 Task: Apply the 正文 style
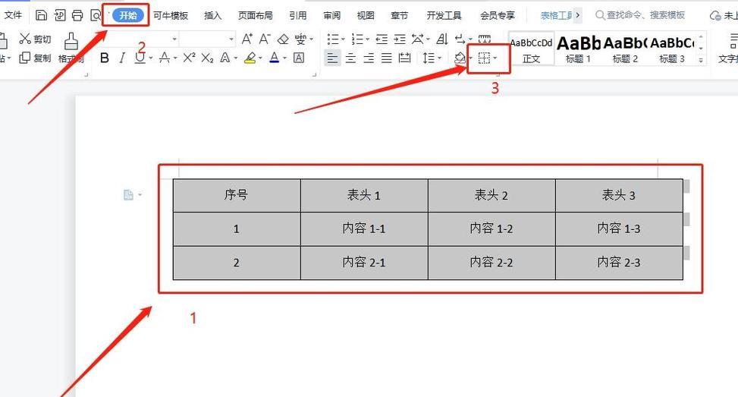tap(532, 49)
